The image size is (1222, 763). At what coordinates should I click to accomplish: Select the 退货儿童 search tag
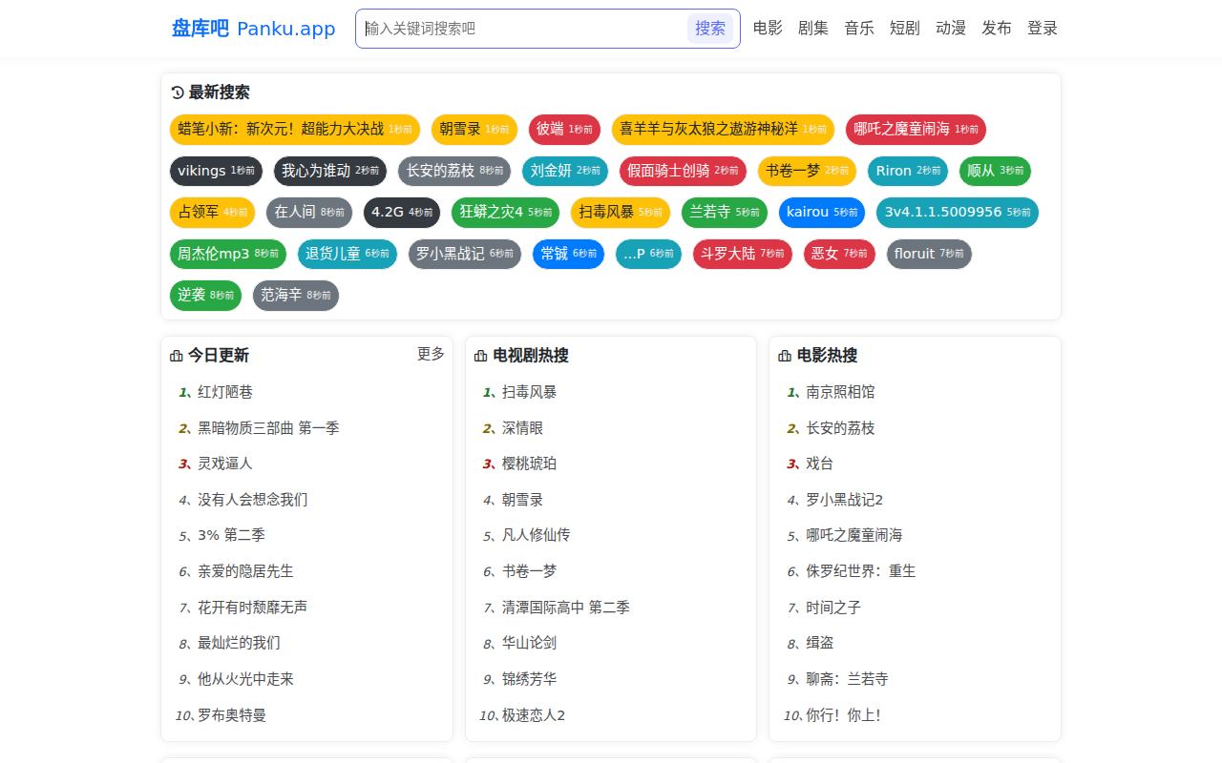tap(348, 254)
